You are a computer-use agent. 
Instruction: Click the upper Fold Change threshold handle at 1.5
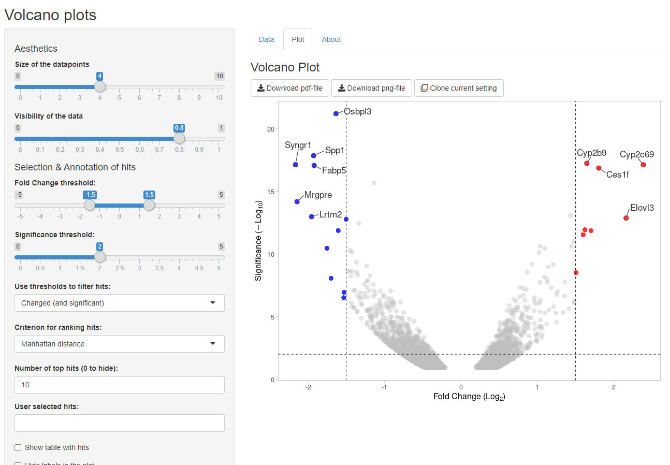click(149, 205)
